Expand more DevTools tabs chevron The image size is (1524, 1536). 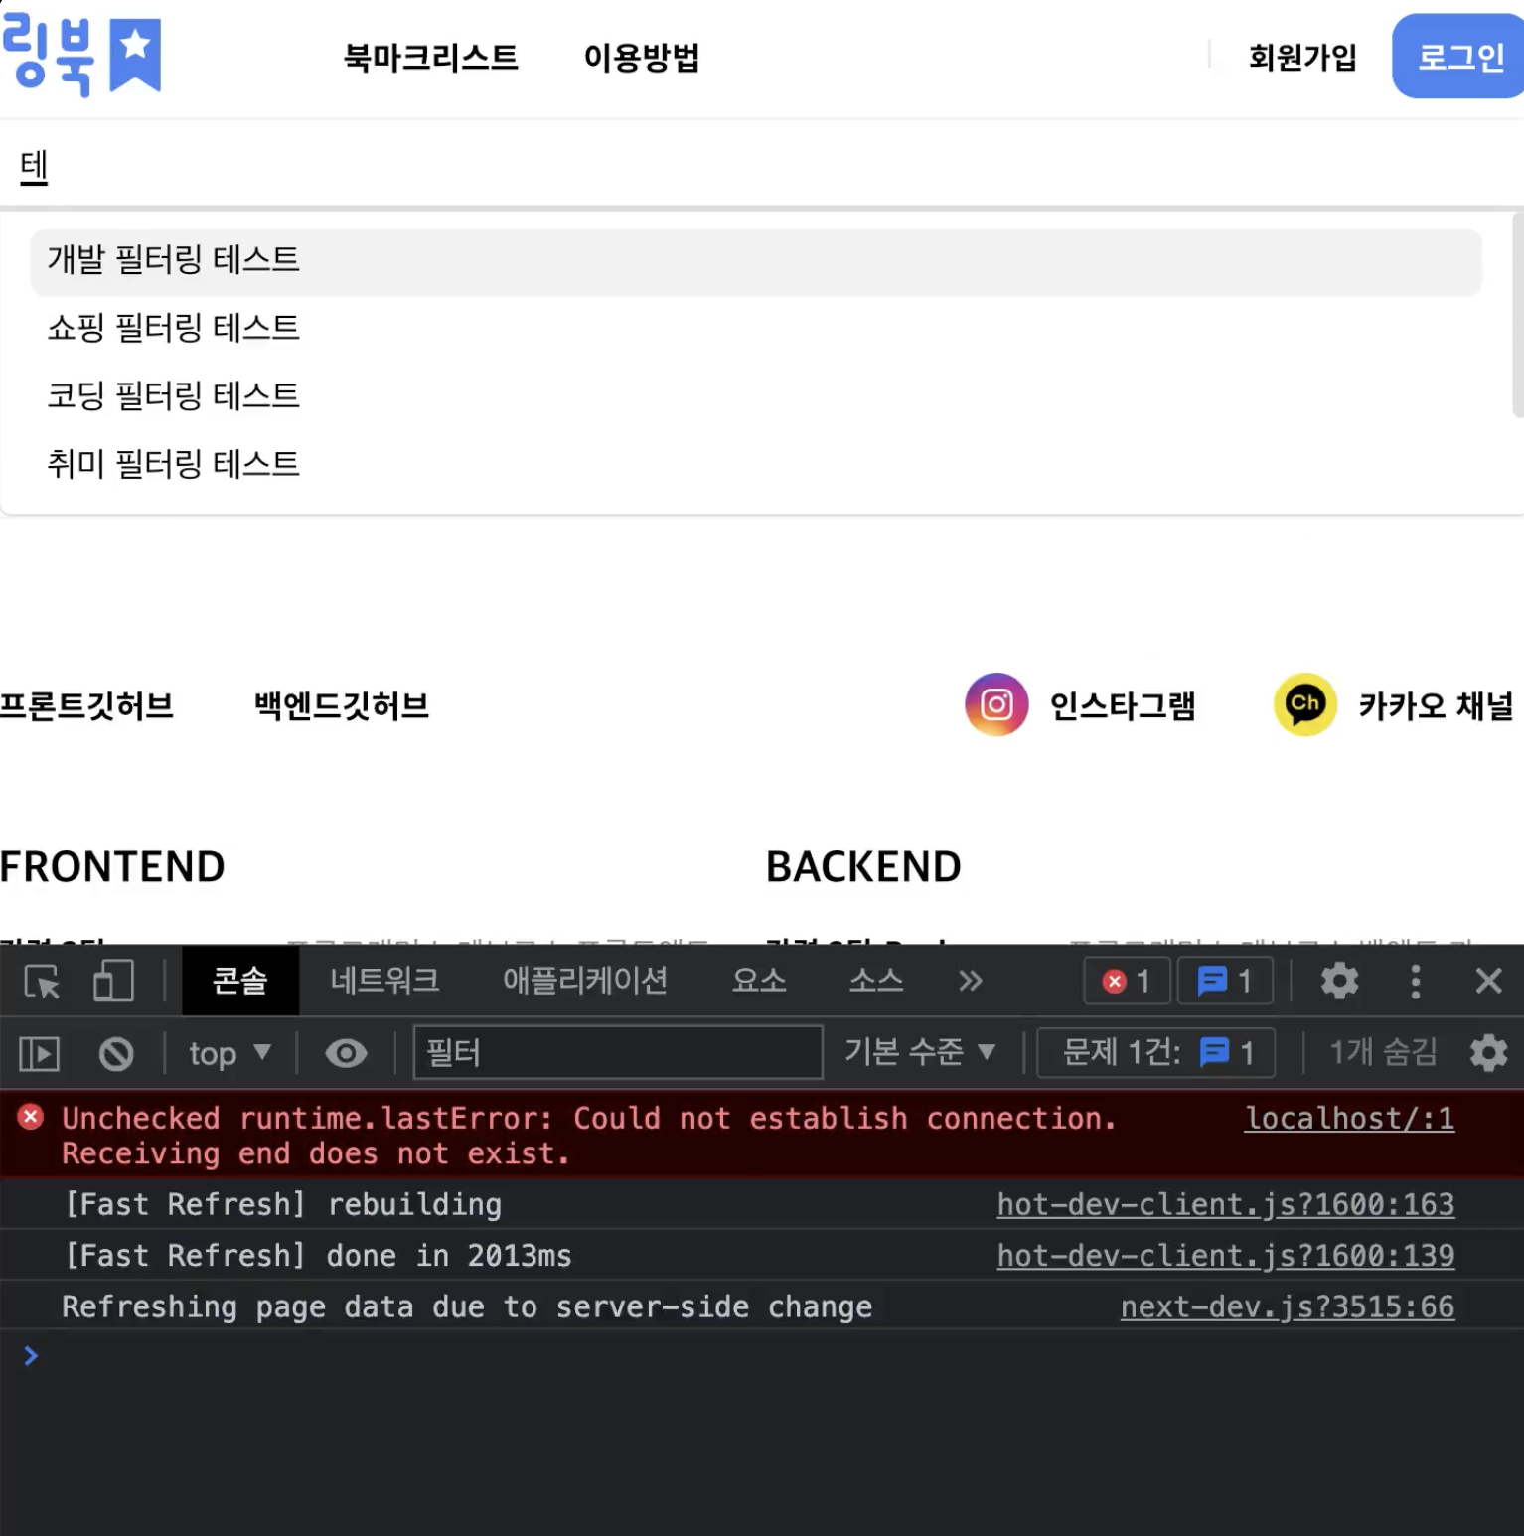pos(971,982)
